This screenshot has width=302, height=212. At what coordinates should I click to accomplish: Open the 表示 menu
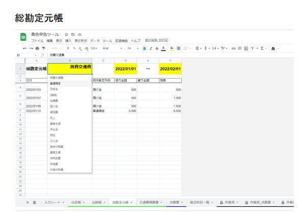(59, 41)
